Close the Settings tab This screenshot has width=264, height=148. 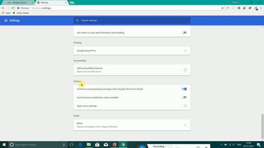click(x=66, y=3)
